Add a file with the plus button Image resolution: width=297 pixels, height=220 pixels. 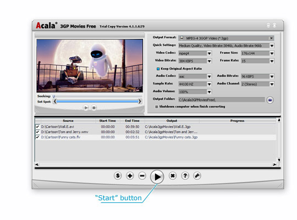130,176
